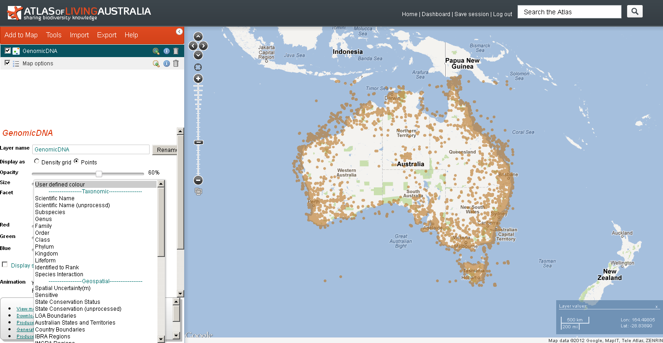Screen dimensions: 663x343
Task: Zoom to extent of GenomicDNA layer
Action: [x=156, y=51]
